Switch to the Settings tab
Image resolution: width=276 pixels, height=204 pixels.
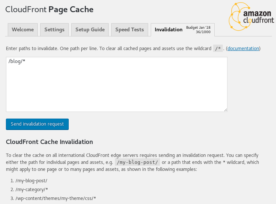pos(54,30)
